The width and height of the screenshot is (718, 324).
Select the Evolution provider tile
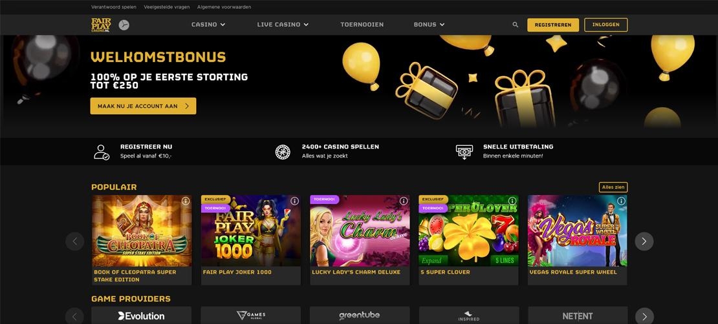point(142,316)
